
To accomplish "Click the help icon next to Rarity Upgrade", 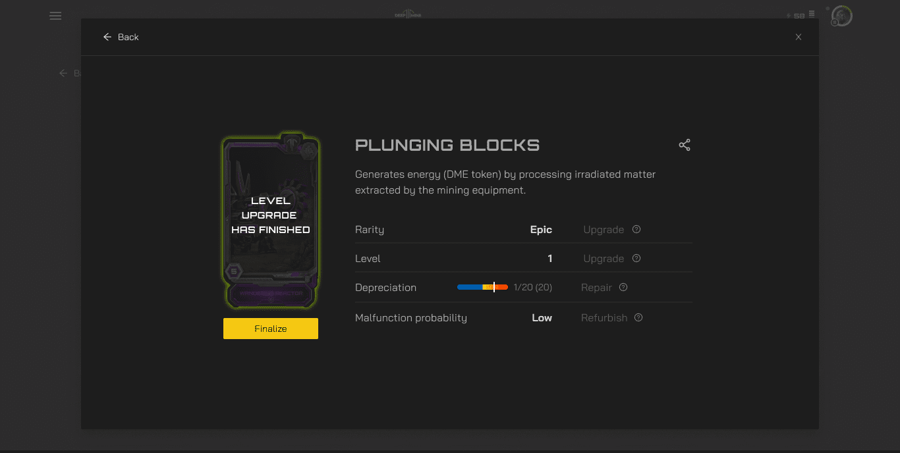I will tap(636, 230).
